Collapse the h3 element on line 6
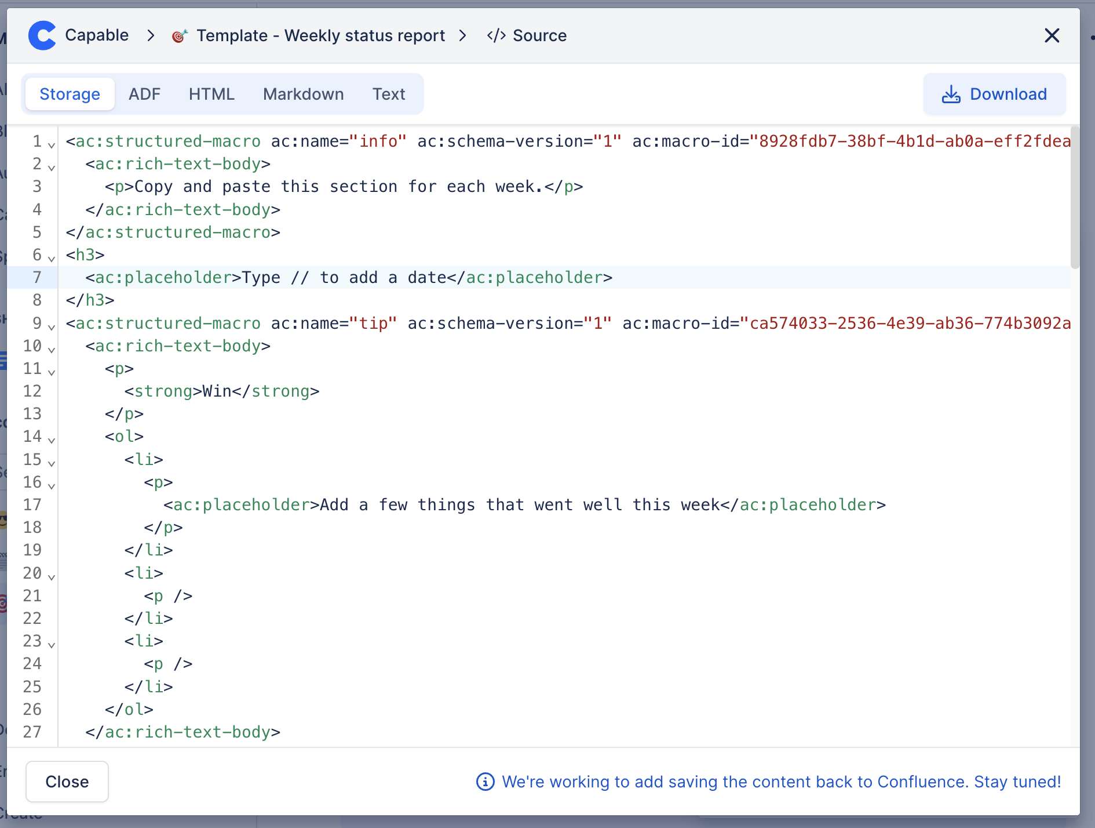 click(51, 259)
